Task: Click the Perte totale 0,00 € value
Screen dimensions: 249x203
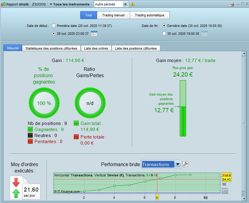Action: point(87,143)
